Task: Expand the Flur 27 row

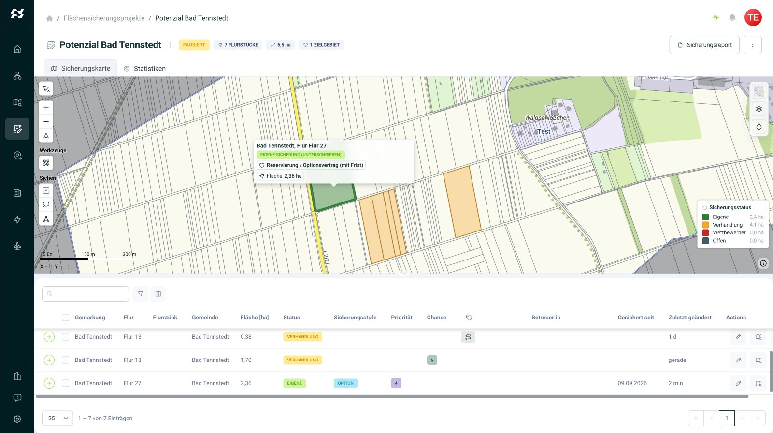Action: (49, 383)
